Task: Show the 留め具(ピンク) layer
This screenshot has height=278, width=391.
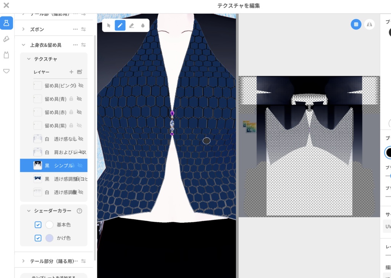Action: click(81, 85)
